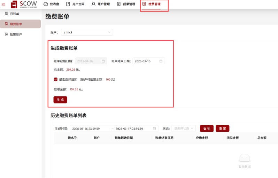Click calendar icon in 账单起始日期 field
The height and width of the screenshot is (178, 278).
[x=103, y=61]
